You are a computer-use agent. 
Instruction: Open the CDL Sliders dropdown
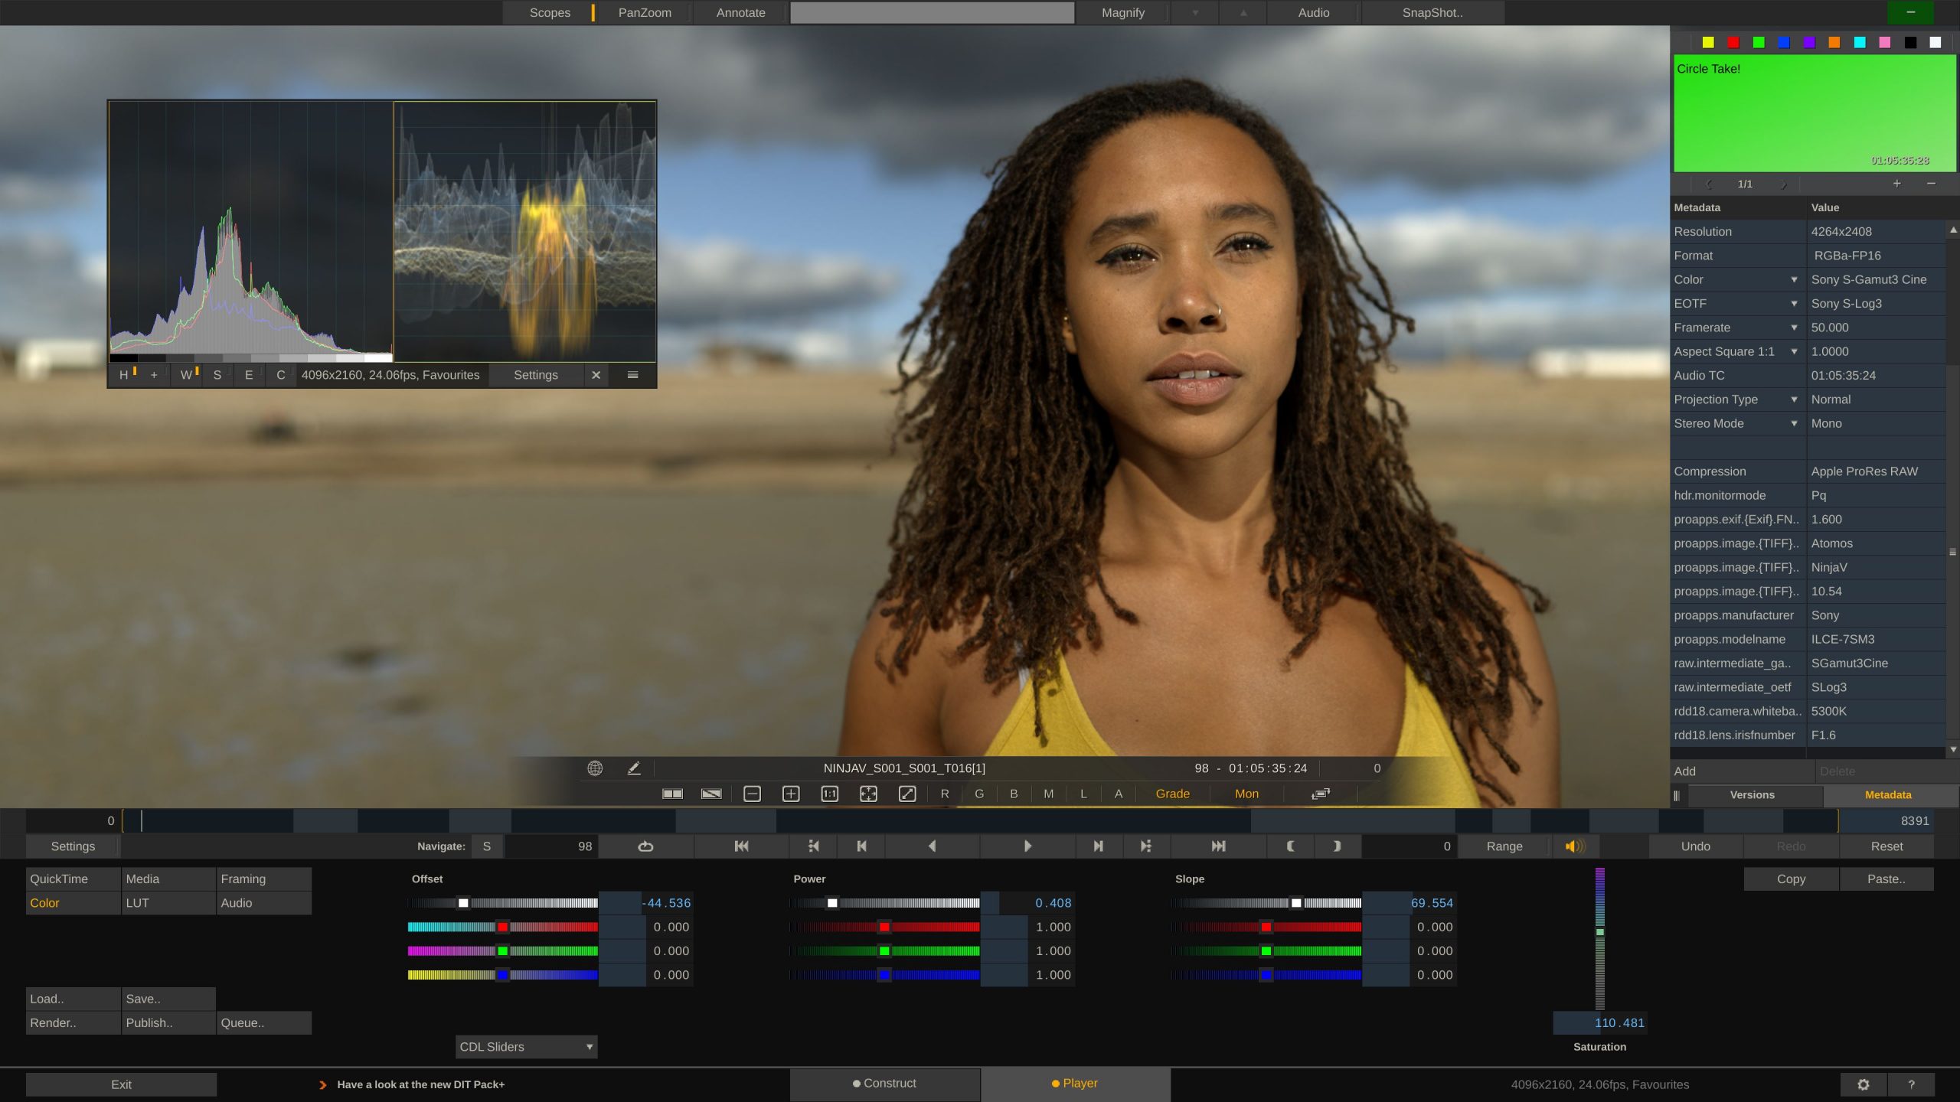526,1046
